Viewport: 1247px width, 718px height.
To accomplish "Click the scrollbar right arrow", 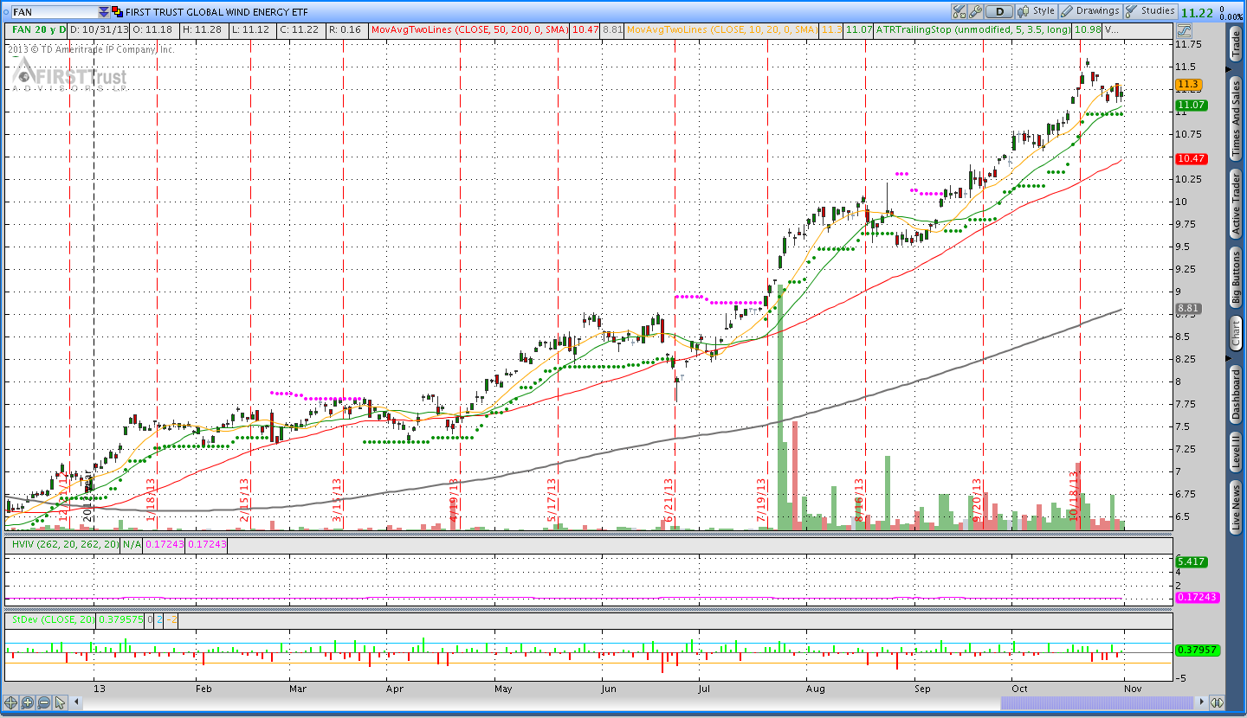I will 1200,702.
